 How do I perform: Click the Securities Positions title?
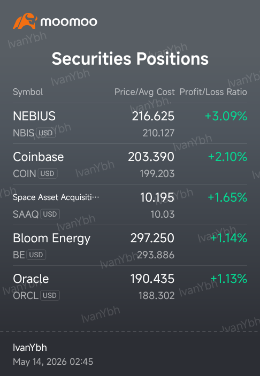tap(130, 59)
